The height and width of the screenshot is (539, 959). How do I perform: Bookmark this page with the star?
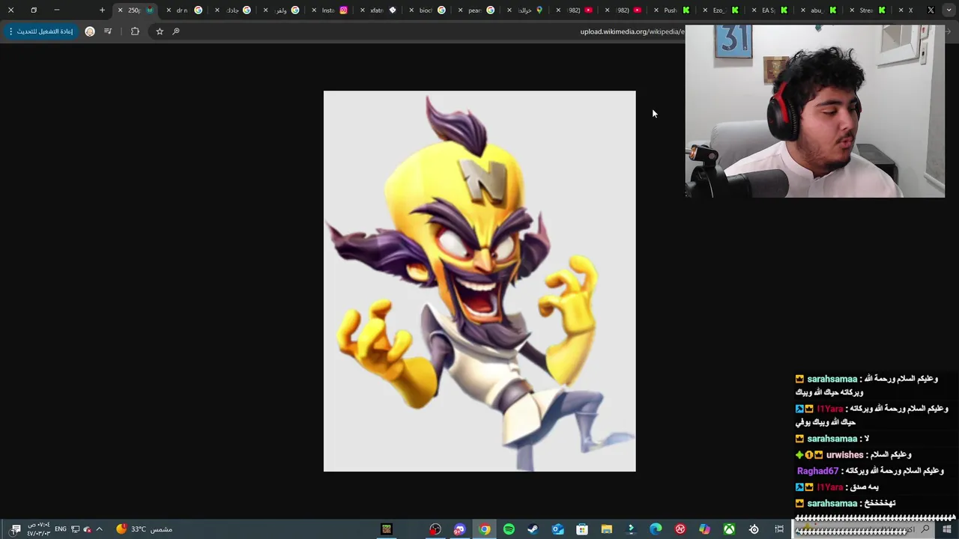click(160, 31)
